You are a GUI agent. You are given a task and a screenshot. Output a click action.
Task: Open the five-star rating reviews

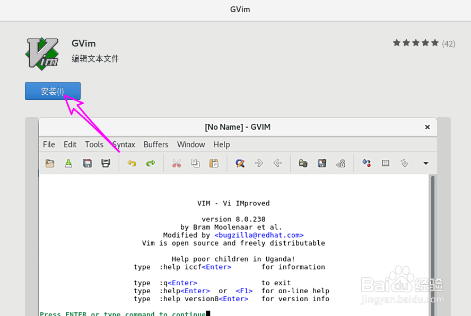pos(416,43)
